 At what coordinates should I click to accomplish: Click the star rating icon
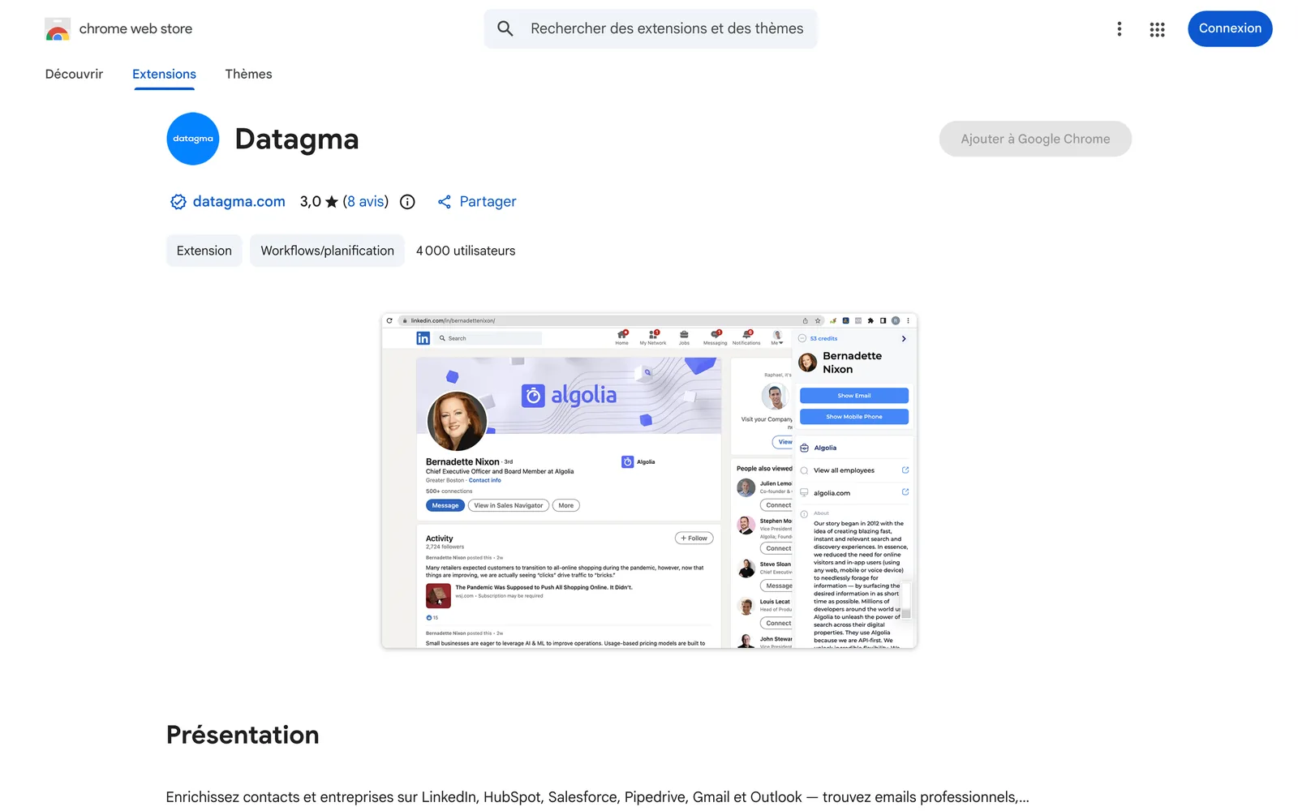pos(332,202)
